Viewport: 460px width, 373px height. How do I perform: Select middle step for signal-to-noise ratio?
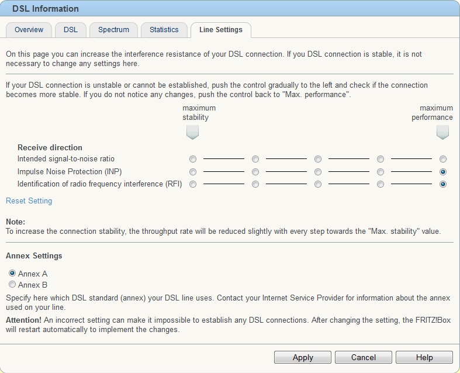click(318, 159)
